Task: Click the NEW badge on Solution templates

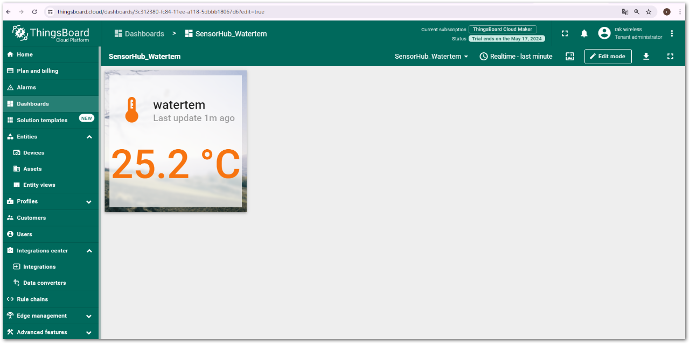Action: pos(87,118)
